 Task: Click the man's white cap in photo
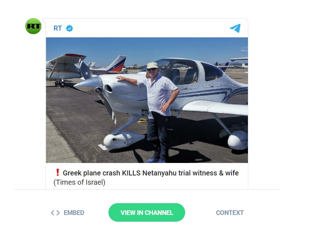click(152, 65)
